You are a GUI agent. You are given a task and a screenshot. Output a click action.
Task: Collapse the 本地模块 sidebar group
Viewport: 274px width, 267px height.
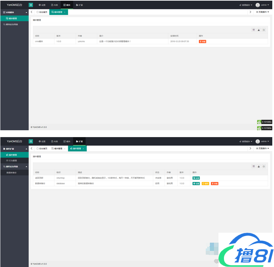[26, 12]
